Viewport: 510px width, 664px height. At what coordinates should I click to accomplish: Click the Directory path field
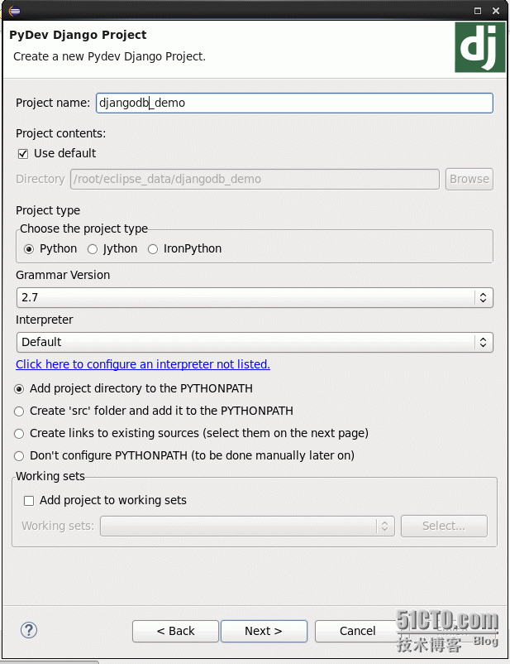click(x=255, y=179)
